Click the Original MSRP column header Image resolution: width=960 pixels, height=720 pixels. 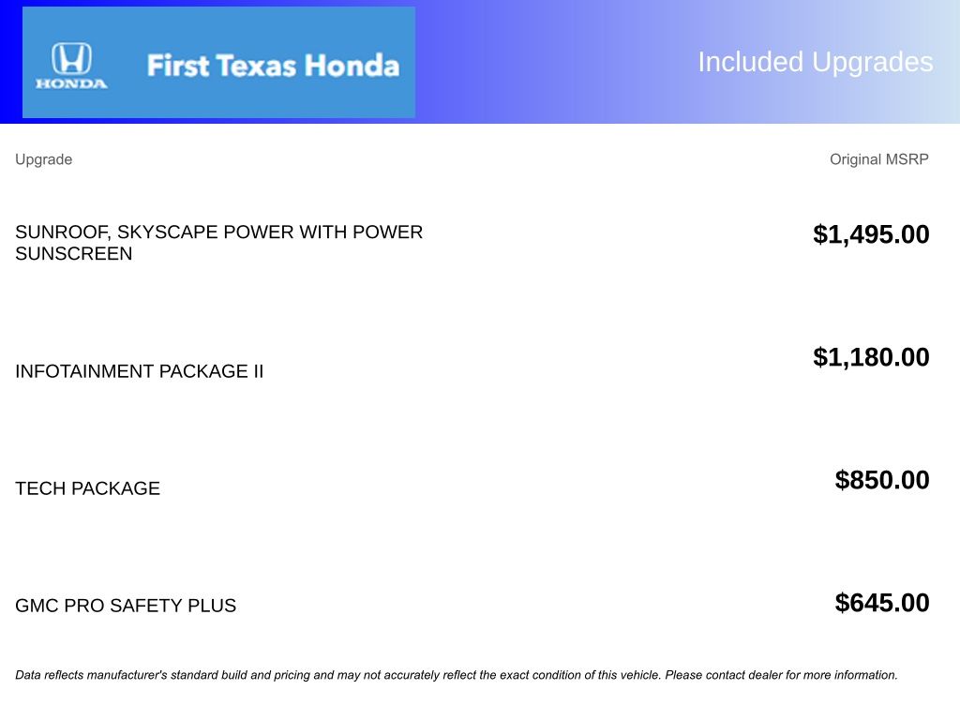(878, 159)
